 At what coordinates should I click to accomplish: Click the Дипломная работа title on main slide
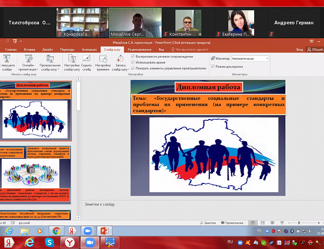[209, 87]
